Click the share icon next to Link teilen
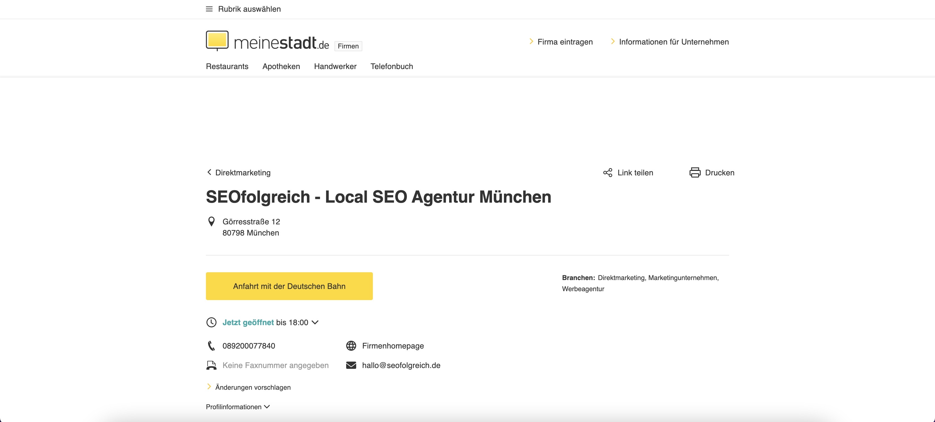This screenshot has width=935, height=422. tap(607, 173)
